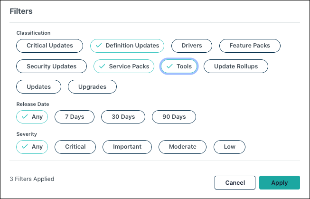This screenshot has width=310, height=199.
Task: Filter release date to 7 Days
Action: click(75, 117)
